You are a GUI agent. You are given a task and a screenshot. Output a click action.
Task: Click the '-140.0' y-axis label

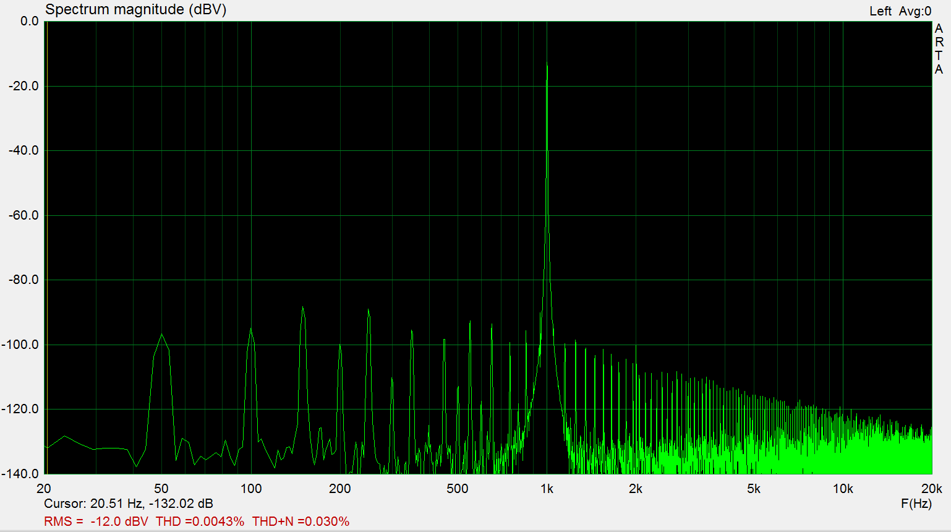20,474
